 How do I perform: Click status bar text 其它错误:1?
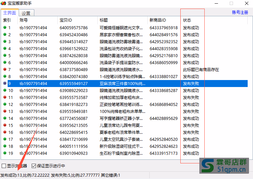[111, 175]
